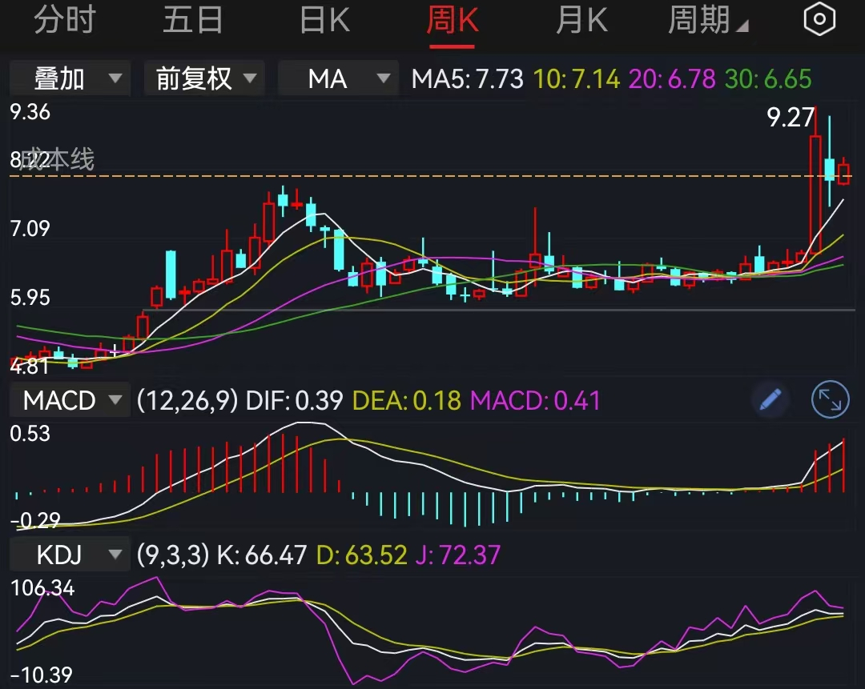
Task: Click the fullscreen expand icon beside the pencil
Action: pyautogui.click(x=830, y=400)
